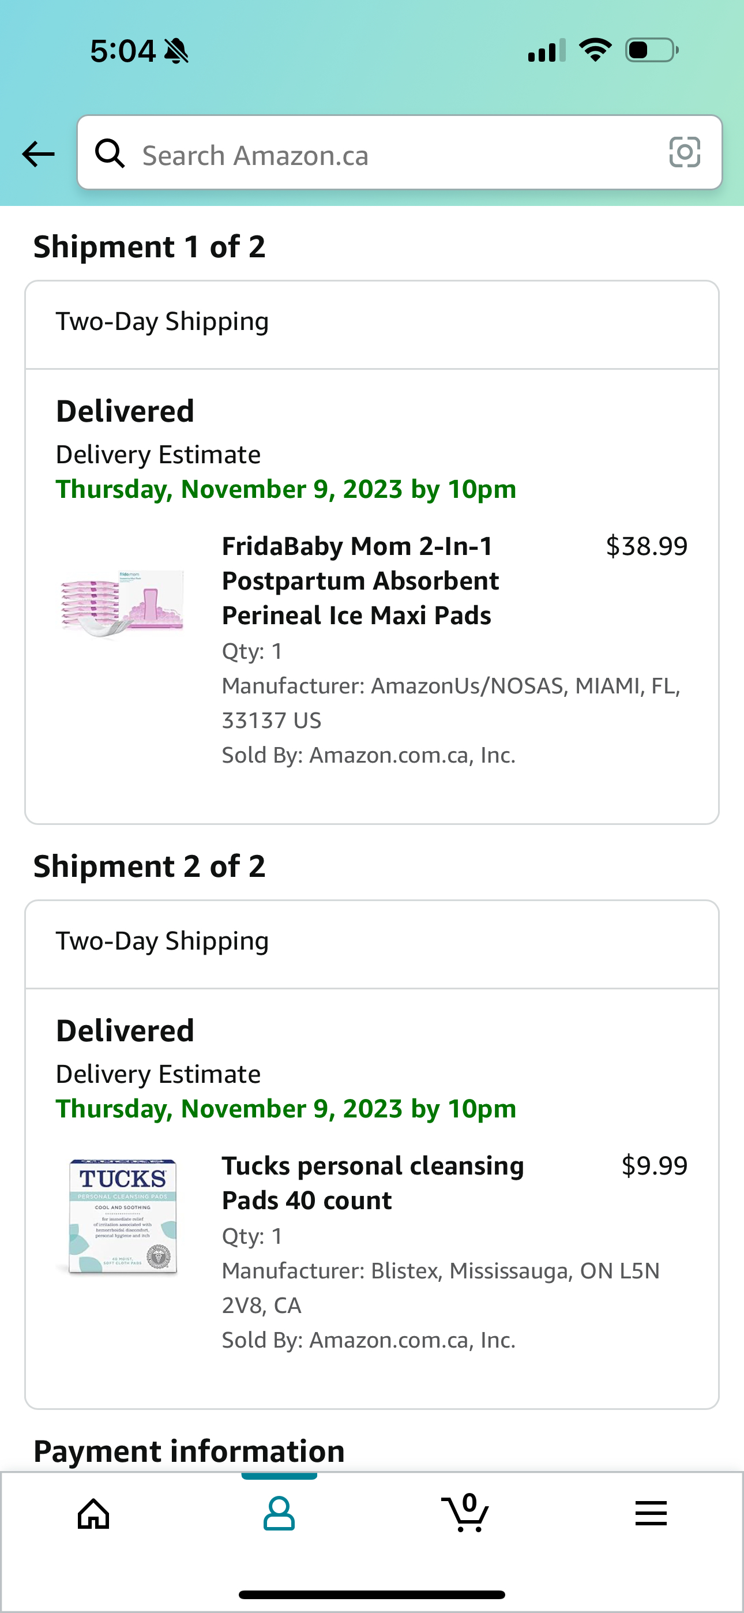This screenshot has width=744, height=1613.
Task: Go to the Home tab icon
Action: (93, 1514)
